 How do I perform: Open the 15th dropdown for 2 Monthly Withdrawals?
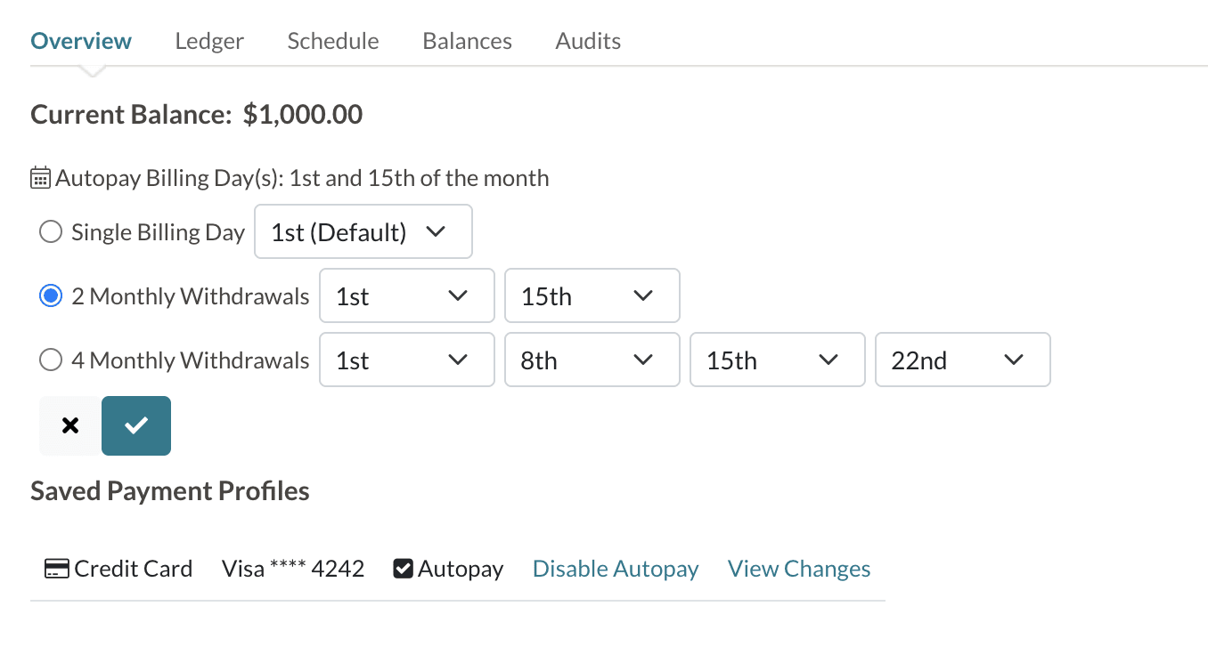pyautogui.click(x=592, y=296)
